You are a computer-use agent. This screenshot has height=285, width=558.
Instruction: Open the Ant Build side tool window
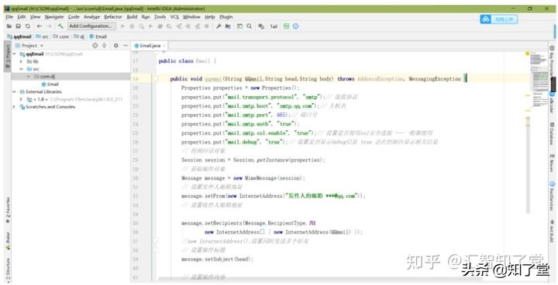tap(551, 232)
